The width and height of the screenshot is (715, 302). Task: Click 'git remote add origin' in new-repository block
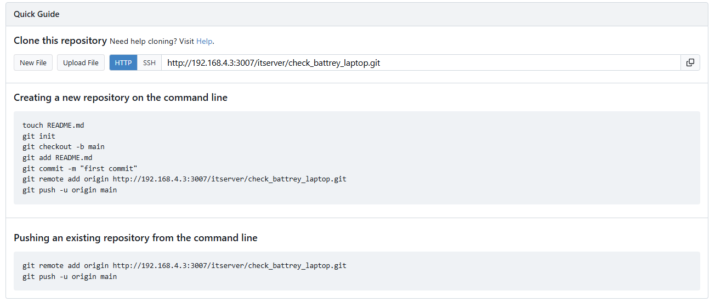[x=184, y=179]
